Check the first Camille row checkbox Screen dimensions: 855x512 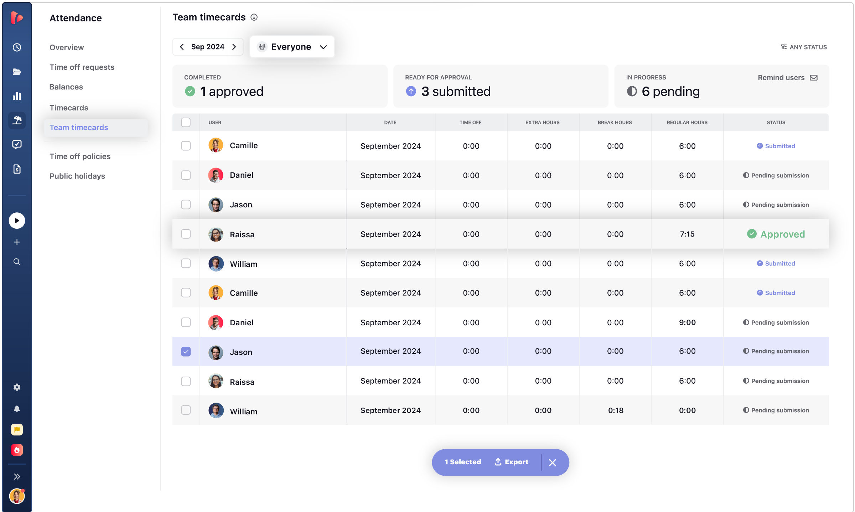coord(186,146)
